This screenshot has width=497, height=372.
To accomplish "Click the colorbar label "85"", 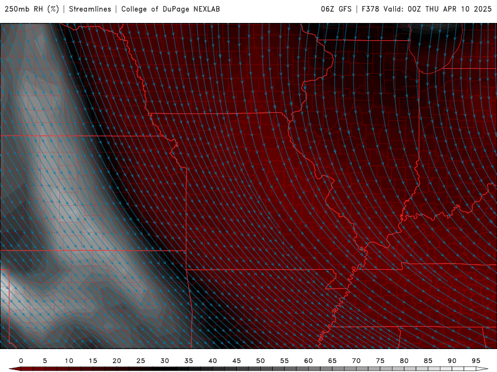I will (x=428, y=361).
